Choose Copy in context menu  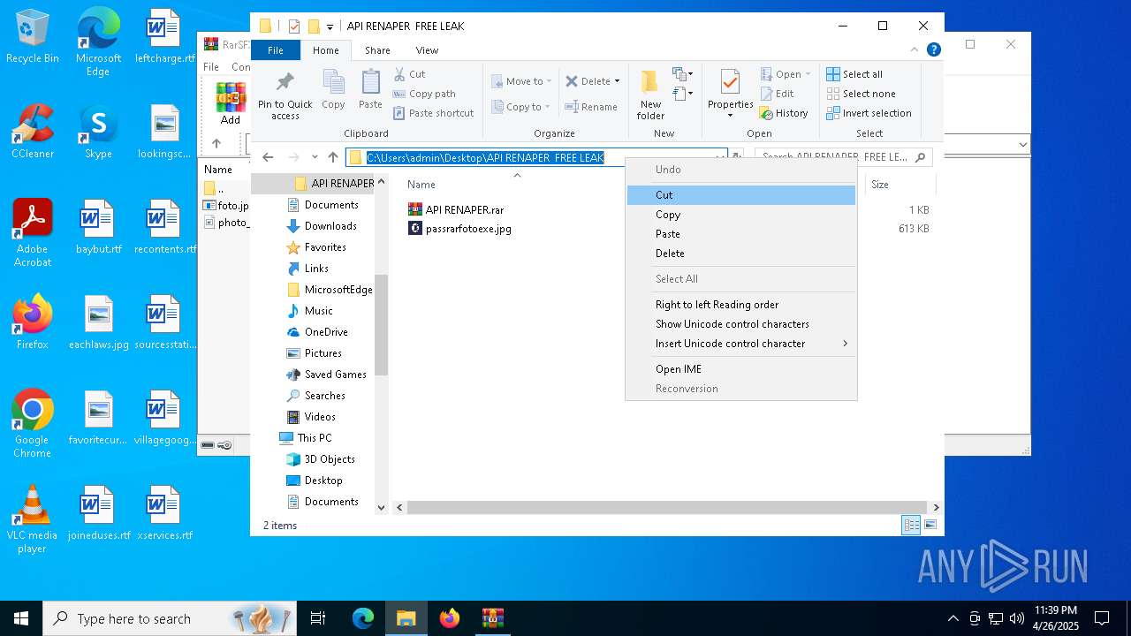point(740,215)
